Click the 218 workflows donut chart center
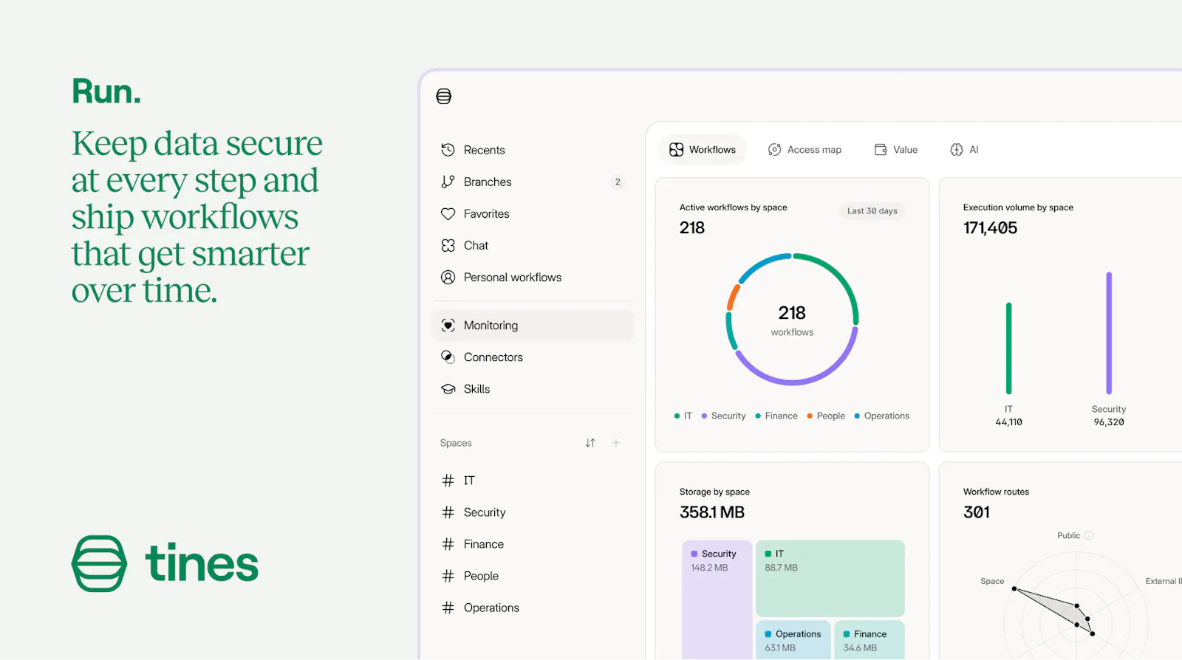The image size is (1182, 660). (x=792, y=320)
